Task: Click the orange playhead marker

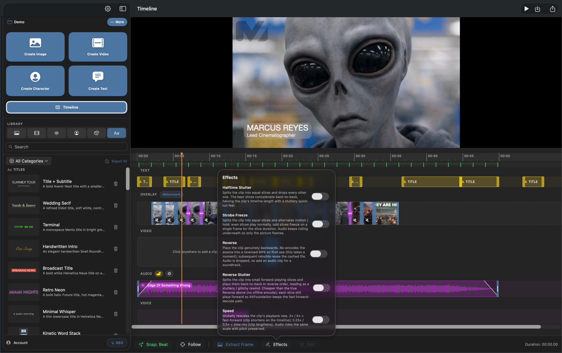Action: 182,155
